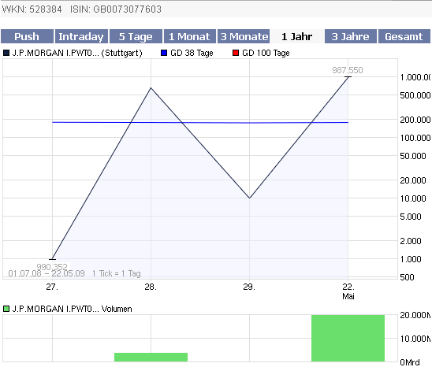Click the price line peak at 28.

(x=151, y=88)
